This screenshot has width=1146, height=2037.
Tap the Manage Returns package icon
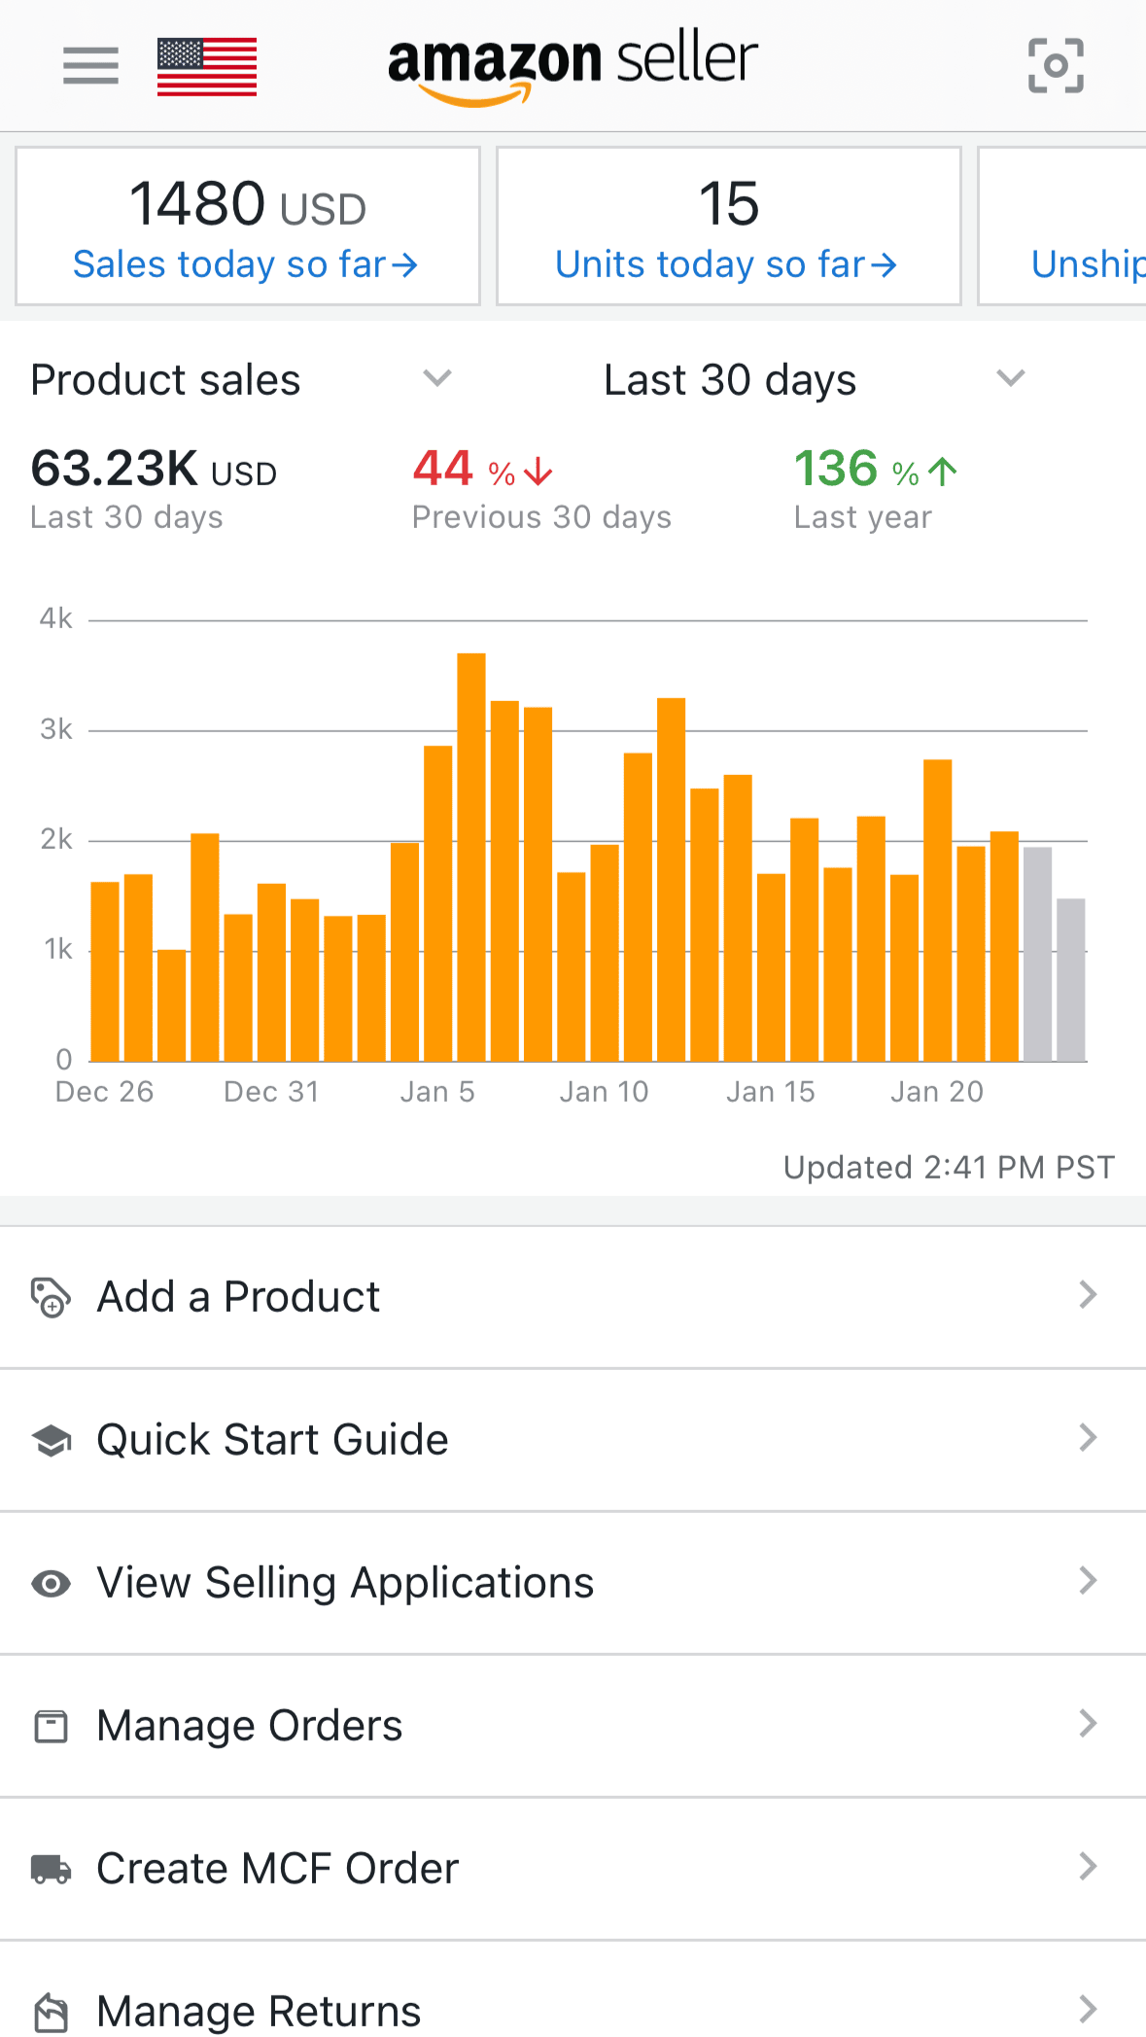click(51, 2011)
